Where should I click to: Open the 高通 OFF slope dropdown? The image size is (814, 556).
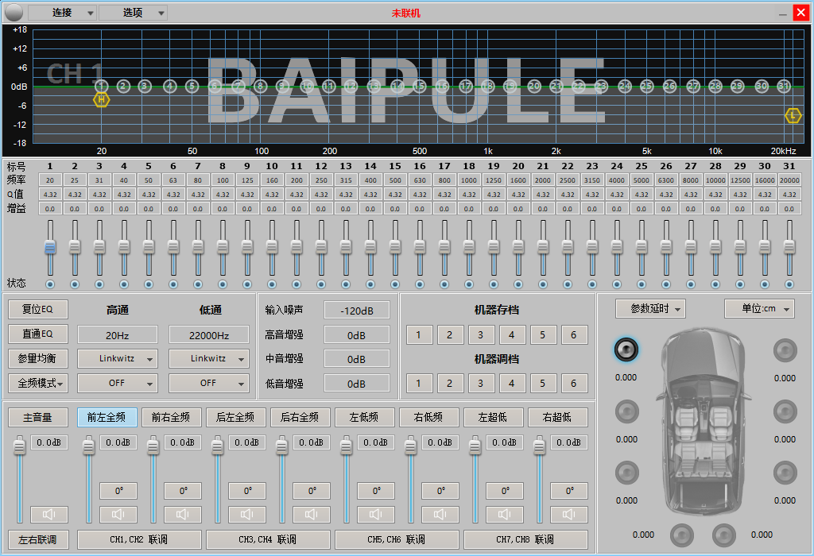[118, 384]
